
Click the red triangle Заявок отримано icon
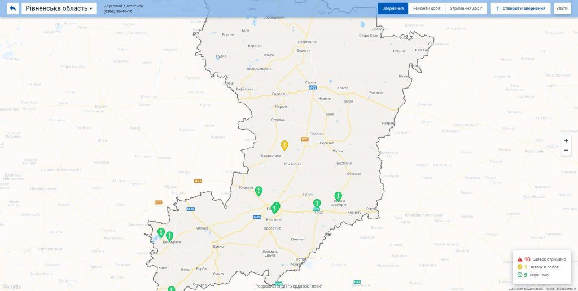(520, 259)
